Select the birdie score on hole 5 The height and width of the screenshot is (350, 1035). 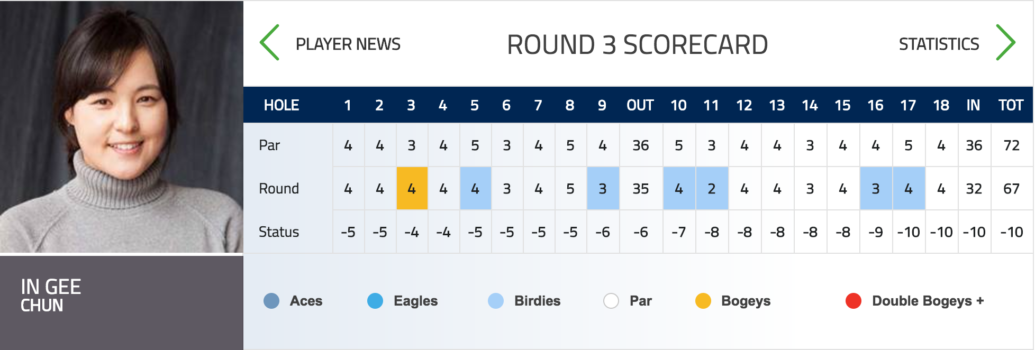click(475, 188)
